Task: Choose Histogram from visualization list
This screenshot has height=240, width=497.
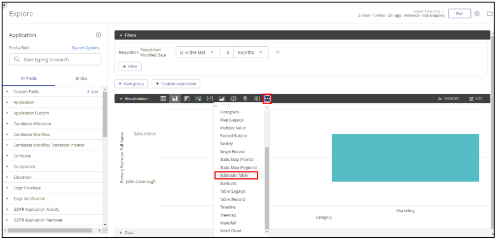Action: [x=229, y=112]
